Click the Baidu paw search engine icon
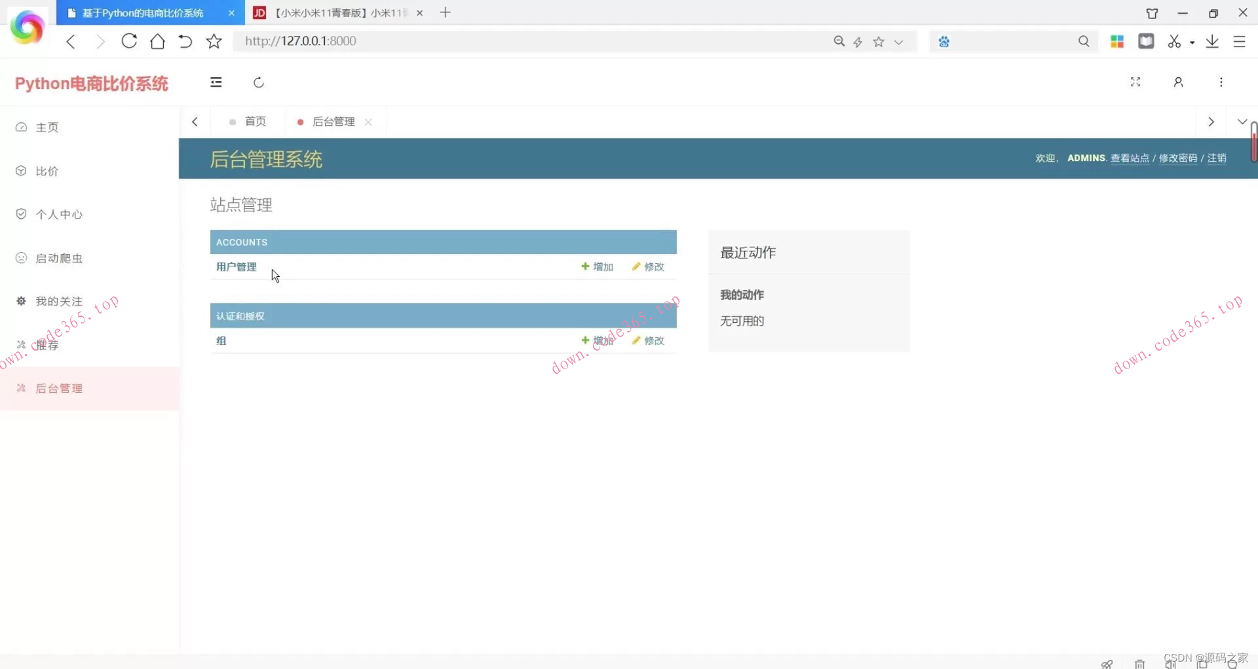This screenshot has width=1258, height=669. pyautogui.click(x=943, y=42)
